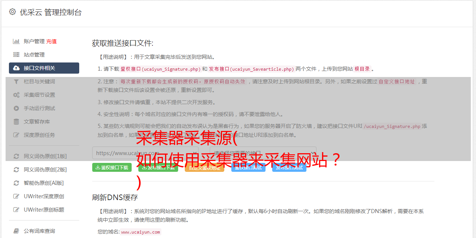476x238 pixels.
Task: Click the bar chart icon for 账户管理
Action: pos(16,41)
